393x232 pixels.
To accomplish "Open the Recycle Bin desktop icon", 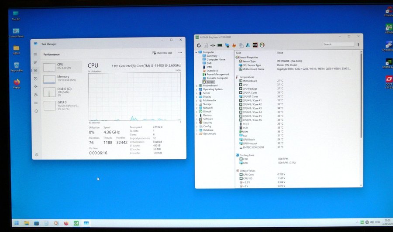I will pos(16,65).
